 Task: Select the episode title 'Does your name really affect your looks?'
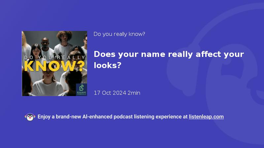(x=169, y=60)
